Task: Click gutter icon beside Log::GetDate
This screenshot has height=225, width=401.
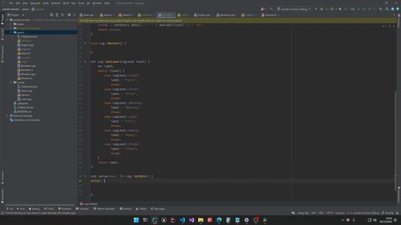Action: 85,176
